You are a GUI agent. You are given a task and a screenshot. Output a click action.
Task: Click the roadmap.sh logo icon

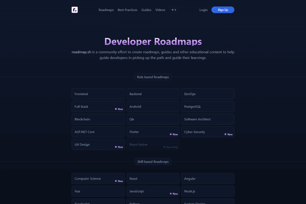point(75,10)
